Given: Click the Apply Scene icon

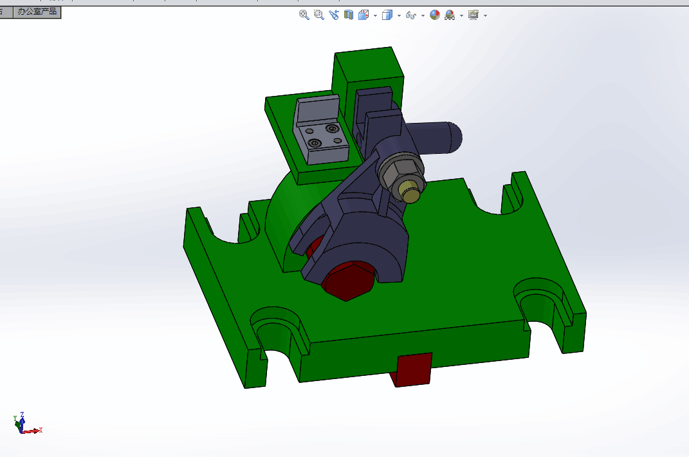Looking at the screenshot, I should point(450,15).
